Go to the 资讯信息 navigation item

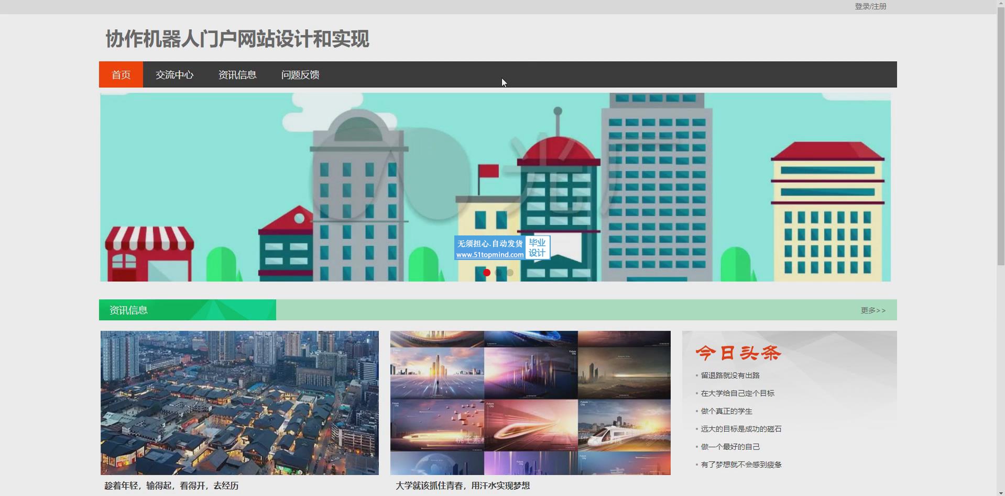pyautogui.click(x=237, y=75)
